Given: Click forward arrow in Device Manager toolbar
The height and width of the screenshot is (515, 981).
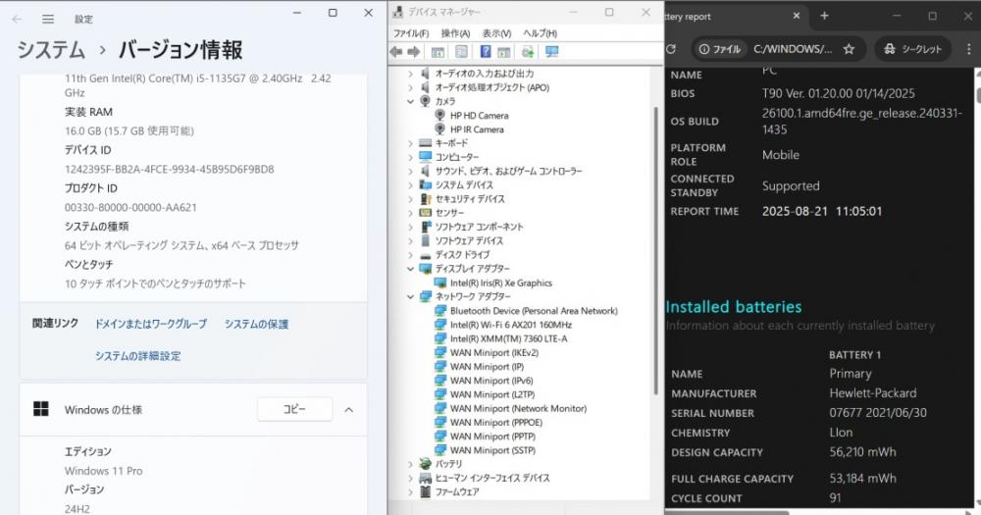Looking at the screenshot, I should [x=414, y=52].
